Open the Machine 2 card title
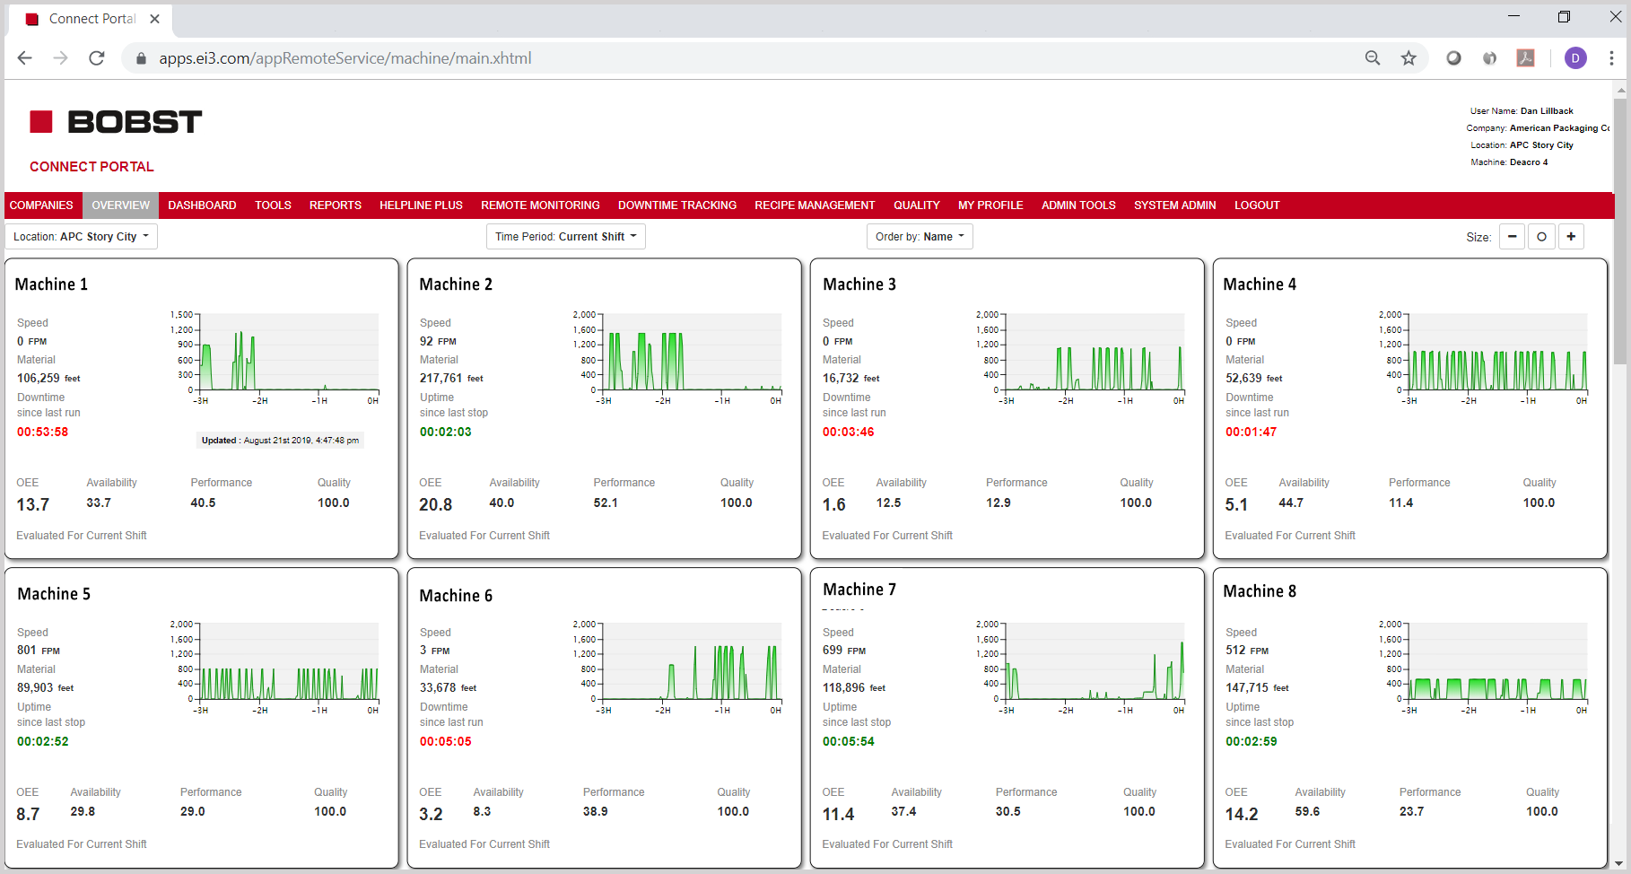This screenshot has height=874, width=1631. (x=456, y=284)
